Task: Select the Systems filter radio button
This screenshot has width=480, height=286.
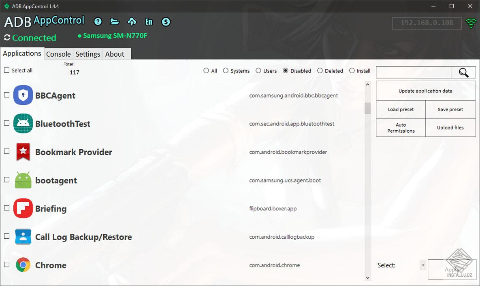Action: coord(226,70)
